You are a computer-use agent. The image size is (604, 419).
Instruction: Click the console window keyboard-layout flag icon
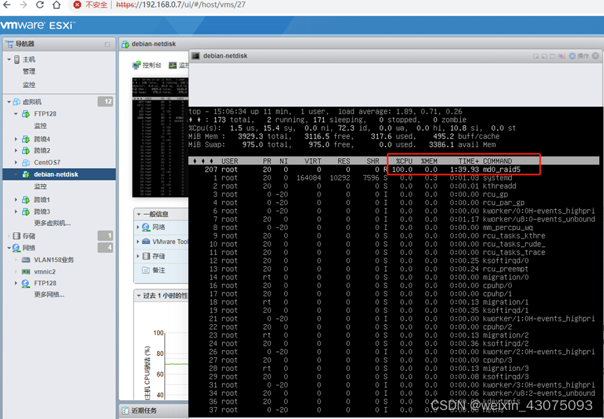(x=561, y=56)
